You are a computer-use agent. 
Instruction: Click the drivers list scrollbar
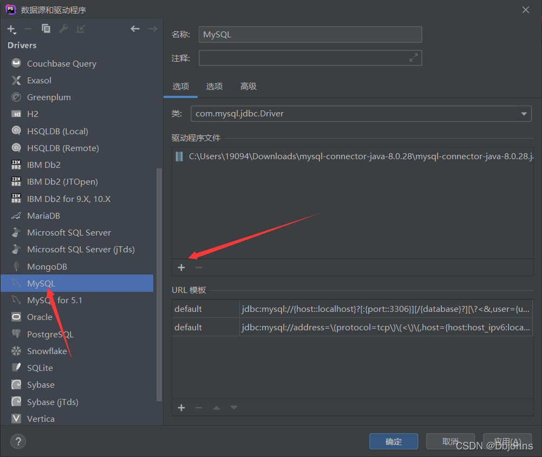tap(159, 284)
